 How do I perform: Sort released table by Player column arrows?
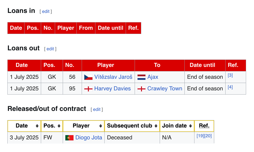[101, 126]
